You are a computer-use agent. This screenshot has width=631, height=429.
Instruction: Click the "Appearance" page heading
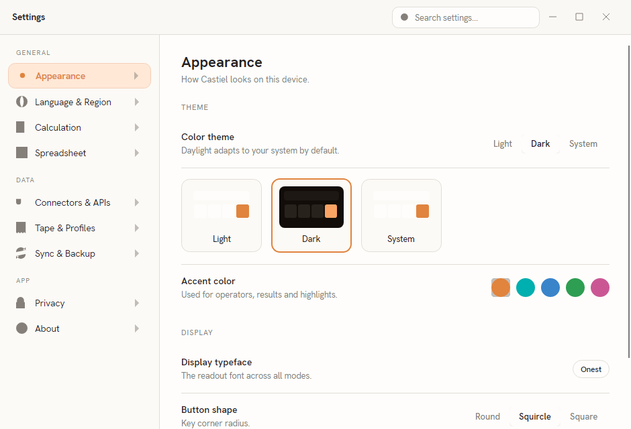click(222, 62)
